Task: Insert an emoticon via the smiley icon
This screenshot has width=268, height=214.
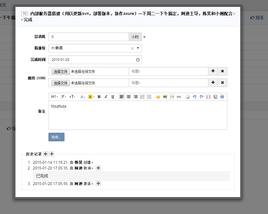Action: point(158,97)
